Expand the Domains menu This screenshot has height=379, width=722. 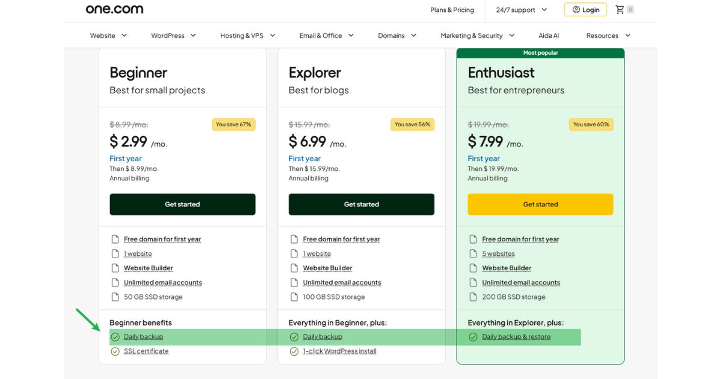click(x=397, y=35)
